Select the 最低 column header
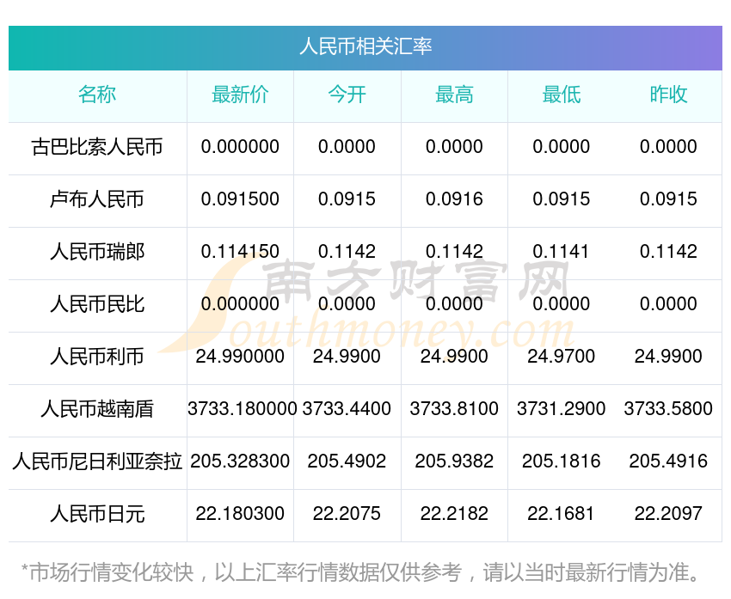The image size is (731, 599). point(561,95)
